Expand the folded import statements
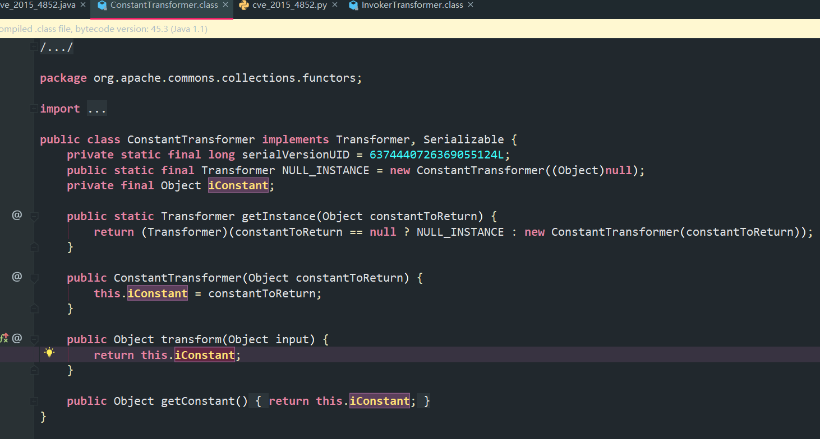The width and height of the screenshot is (820, 439). point(34,109)
